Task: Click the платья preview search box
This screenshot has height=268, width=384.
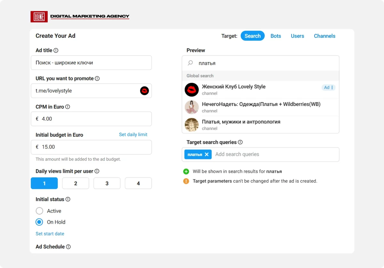Action: point(260,63)
